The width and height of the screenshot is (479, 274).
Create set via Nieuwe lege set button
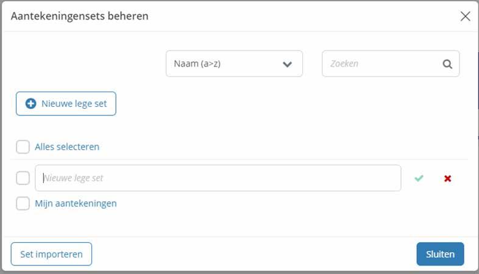[x=66, y=104]
